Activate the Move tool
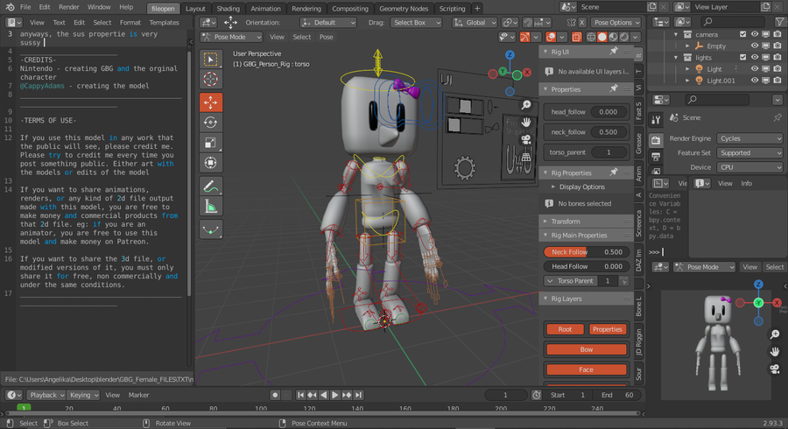The image size is (788, 429). pos(210,102)
